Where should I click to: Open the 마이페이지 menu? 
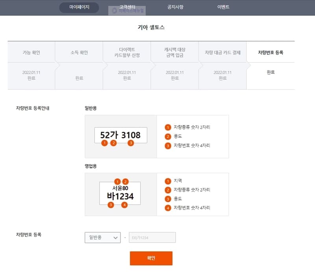tap(79, 7)
